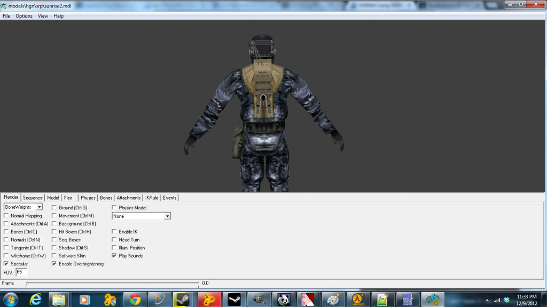547x307 pixels.
Task: Toggle Seq. Boxes checkbox
Action: [54, 240]
